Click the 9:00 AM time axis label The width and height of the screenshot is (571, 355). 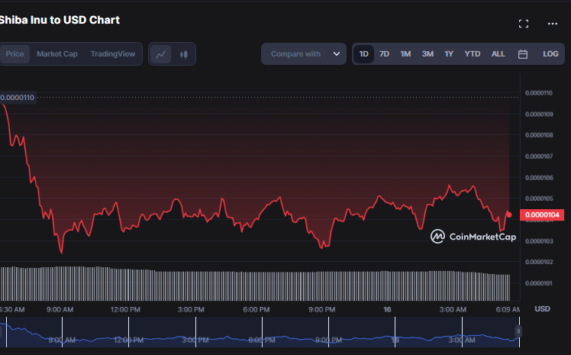[x=60, y=309]
